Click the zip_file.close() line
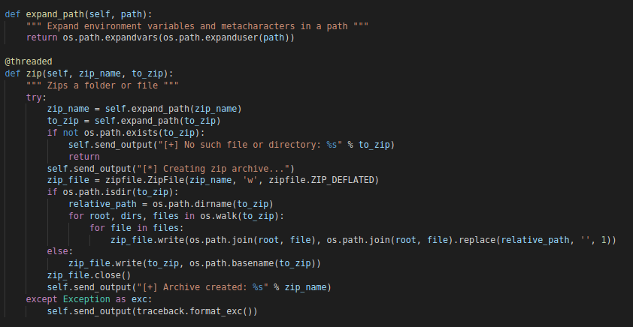Screen dimensions: 633x327 point(89,275)
